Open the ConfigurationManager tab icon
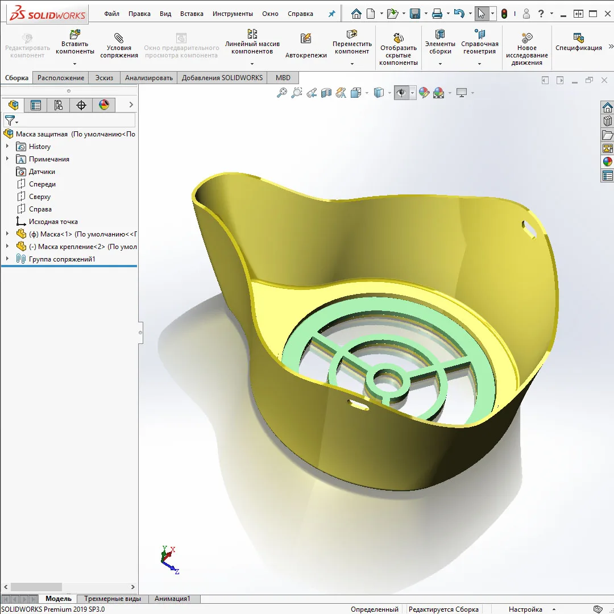 click(x=58, y=105)
